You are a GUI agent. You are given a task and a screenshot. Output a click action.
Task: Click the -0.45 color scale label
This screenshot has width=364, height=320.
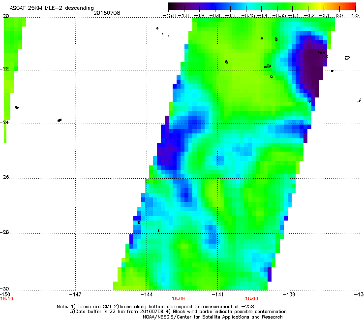(x=248, y=16)
